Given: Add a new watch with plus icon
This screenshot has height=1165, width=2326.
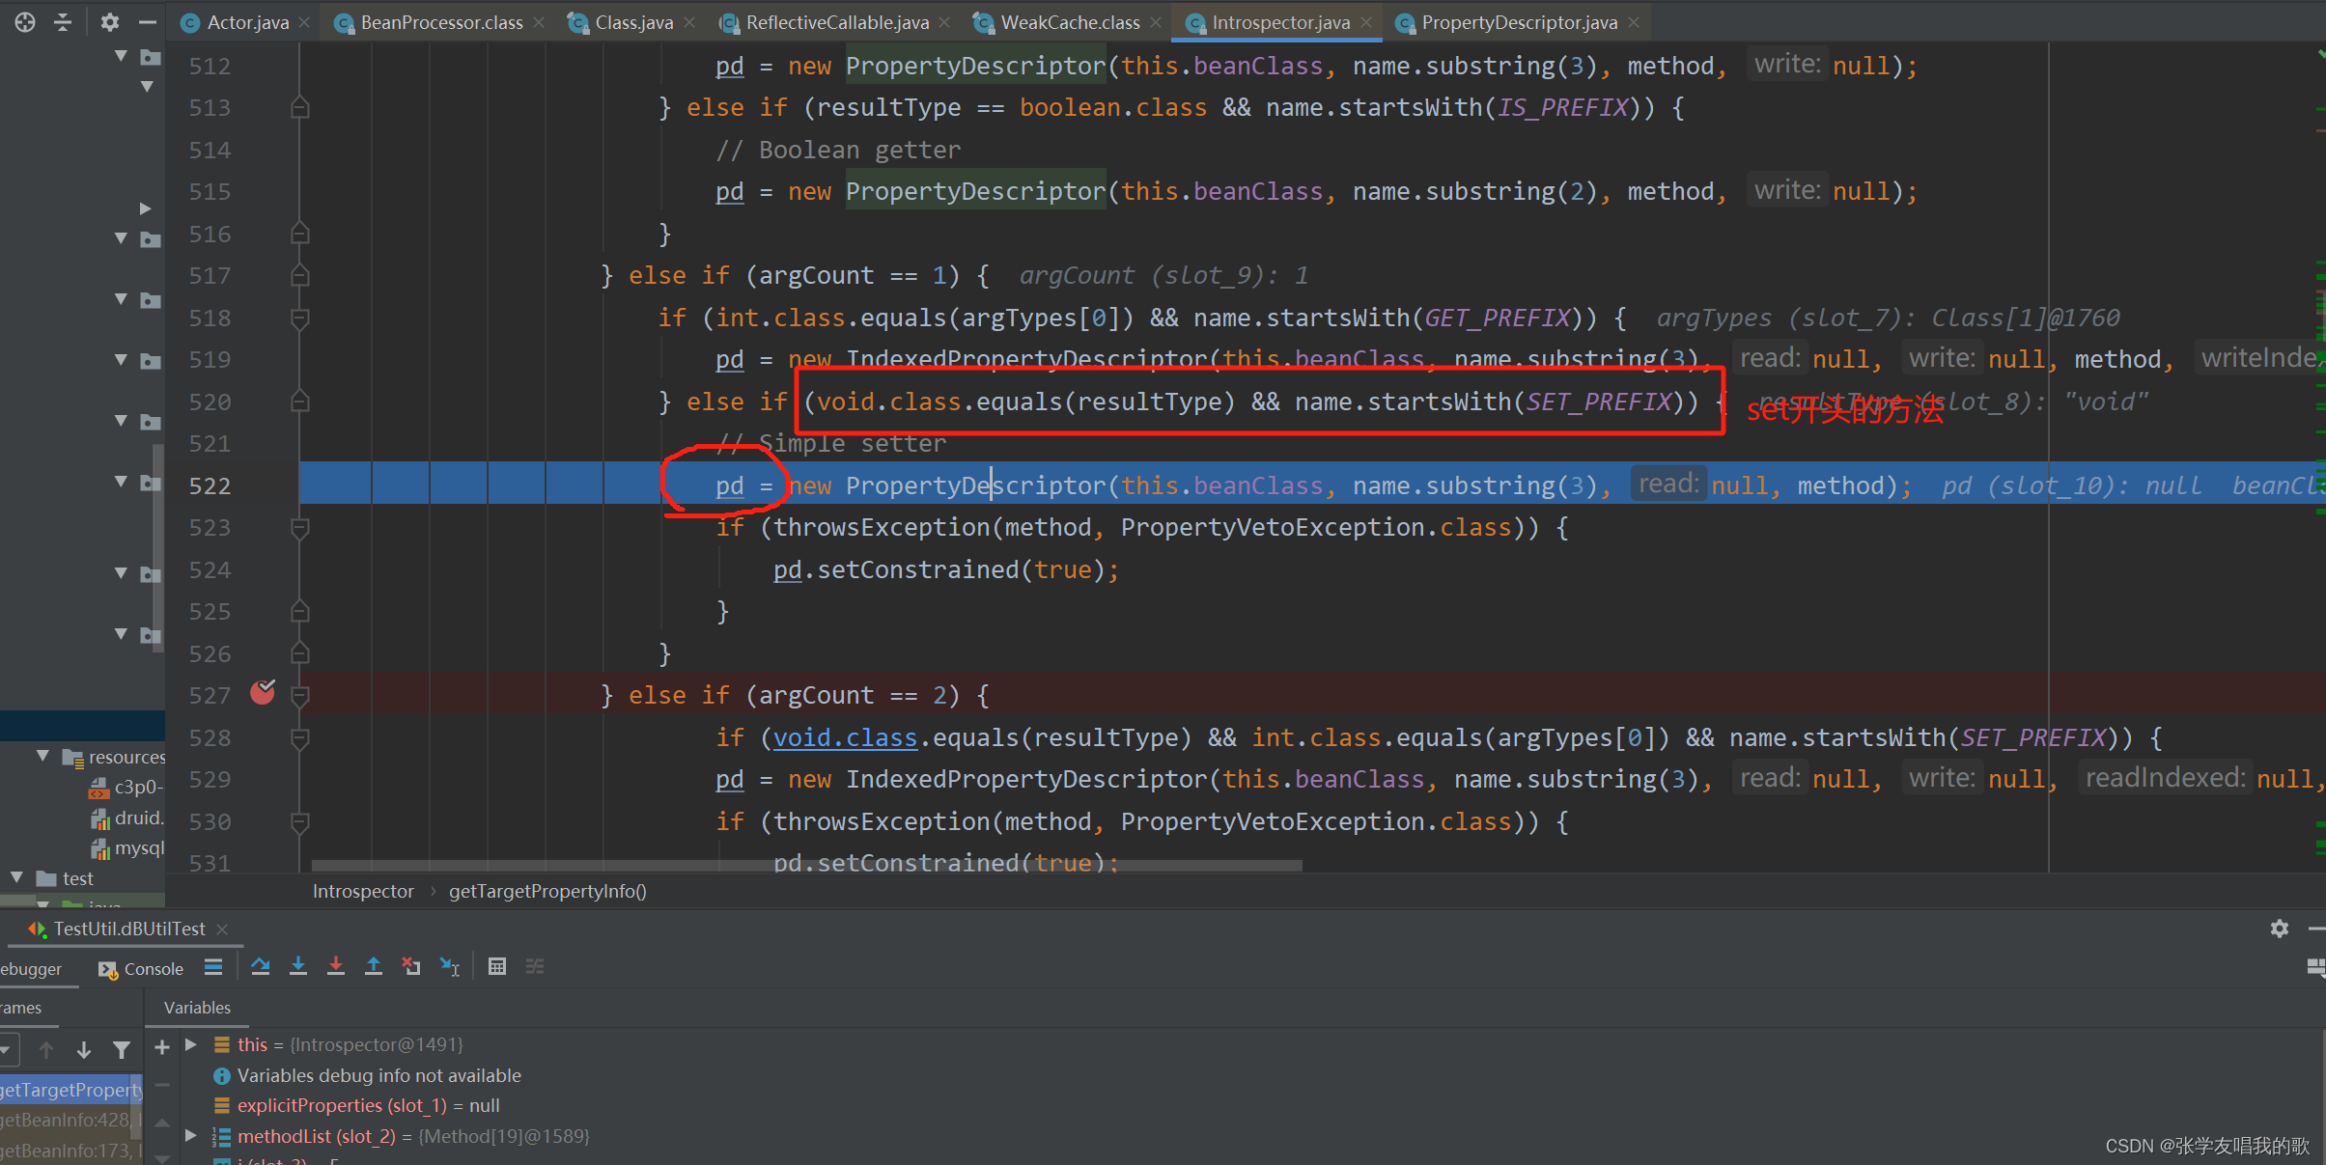Looking at the screenshot, I should [x=162, y=1046].
